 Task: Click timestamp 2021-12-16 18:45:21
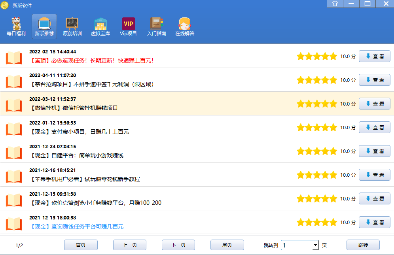point(53,170)
